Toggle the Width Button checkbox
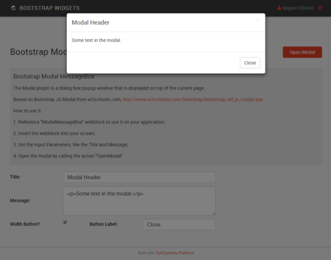 (65, 222)
